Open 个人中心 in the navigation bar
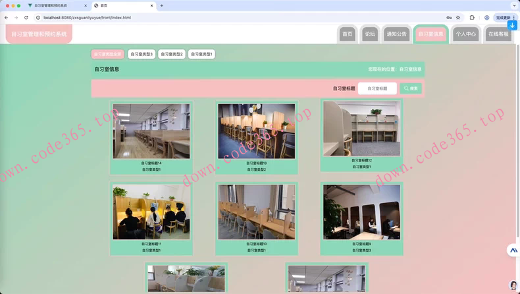The width and height of the screenshot is (520, 294). click(x=466, y=34)
